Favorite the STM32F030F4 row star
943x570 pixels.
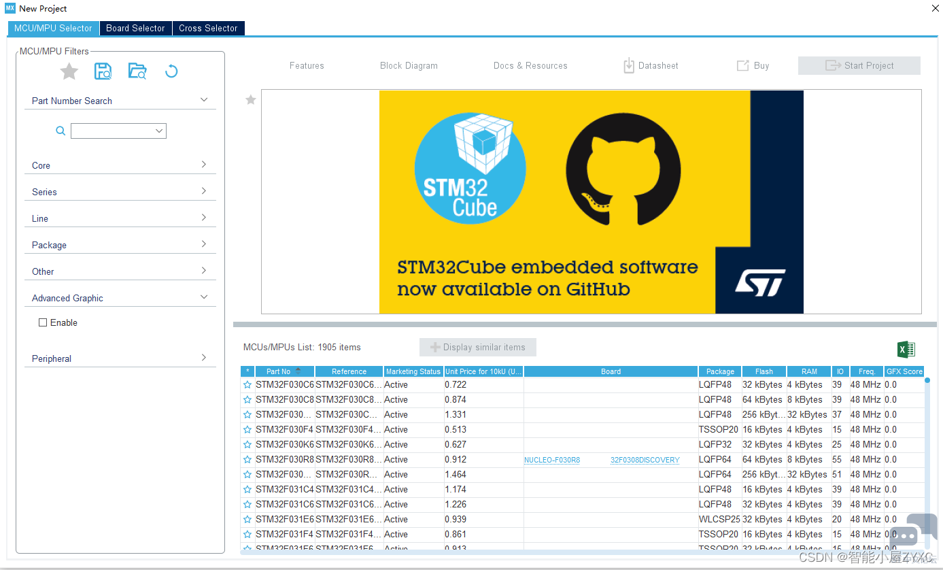pyautogui.click(x=247, y=430)
